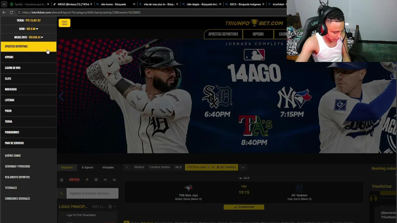Screen dimensions: 397x223
Task: Click the yellow hamburger menu button
Action: pyautogui.click(x=65, y=23)
